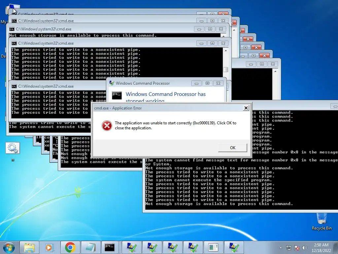
Task: Click scroll-up arrow of the empty black console window
Action: [x=275, y=71]
